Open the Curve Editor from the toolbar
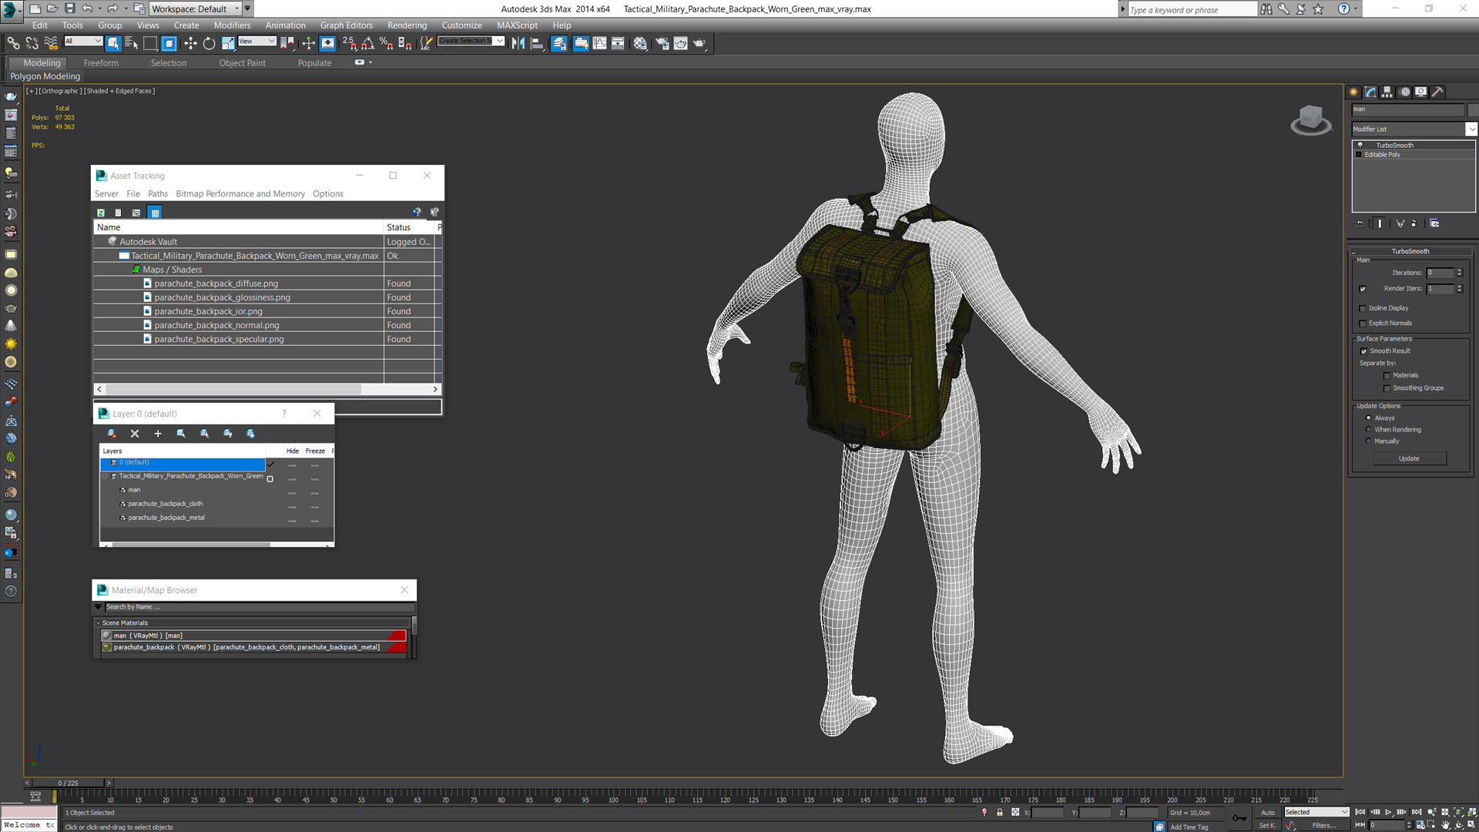Screen dimensions: 1479x832 coord(600,44)
